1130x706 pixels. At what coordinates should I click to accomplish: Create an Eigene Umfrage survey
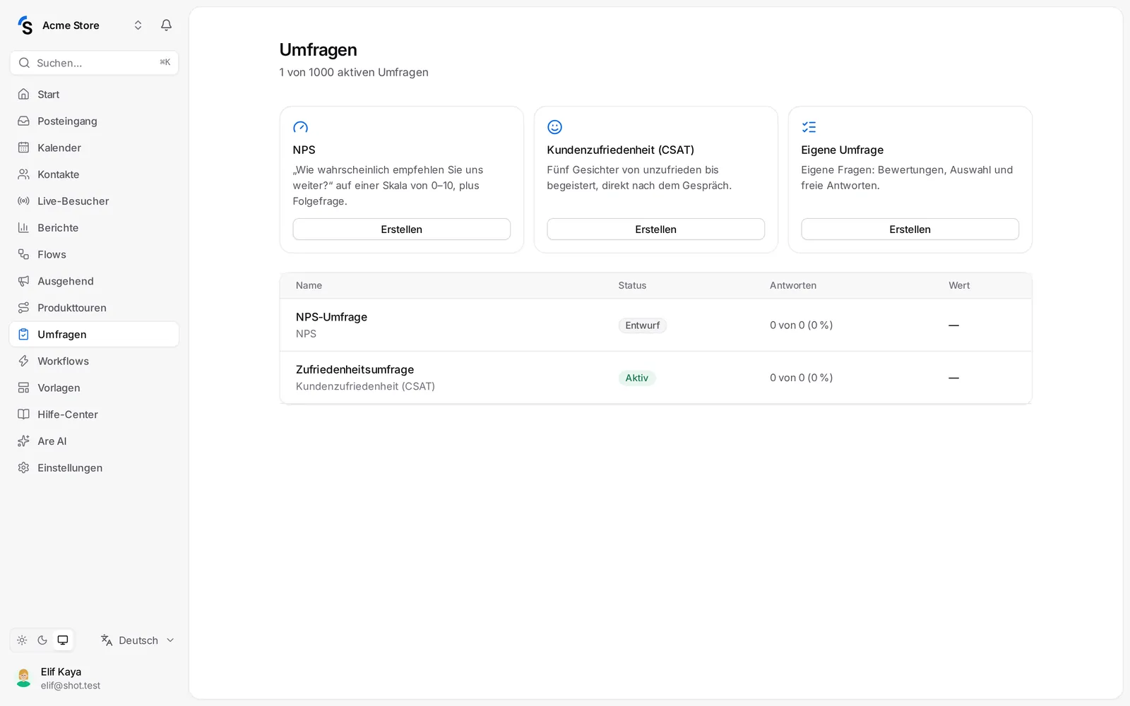pyautogui.click(x=910, y=229)
